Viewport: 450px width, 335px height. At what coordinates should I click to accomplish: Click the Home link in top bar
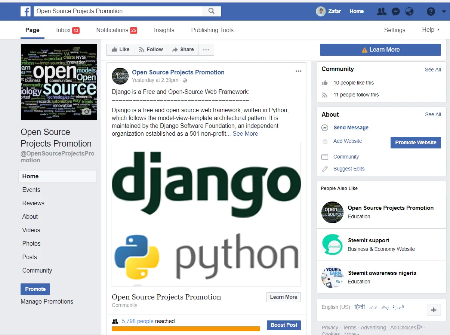tap(357, 12)
